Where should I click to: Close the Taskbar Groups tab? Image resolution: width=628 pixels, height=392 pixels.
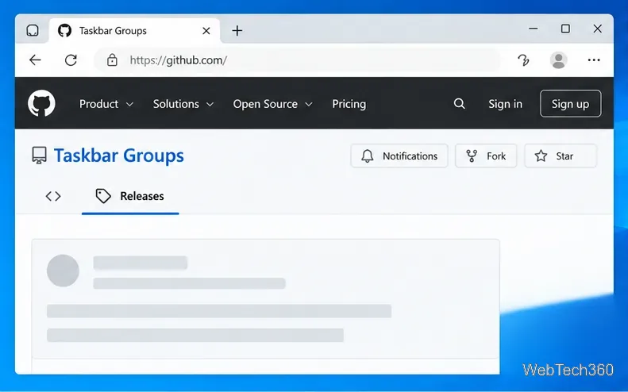click(206, 31)
